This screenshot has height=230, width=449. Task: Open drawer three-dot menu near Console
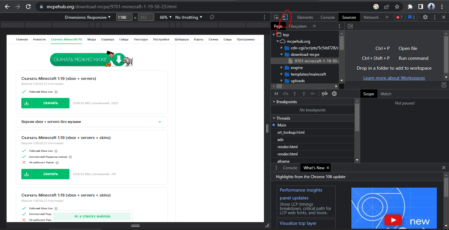coord(276,168)
